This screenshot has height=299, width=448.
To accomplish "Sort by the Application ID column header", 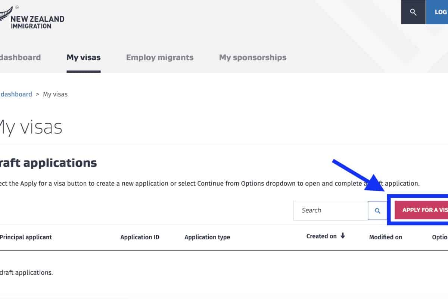I will (140, 237).
